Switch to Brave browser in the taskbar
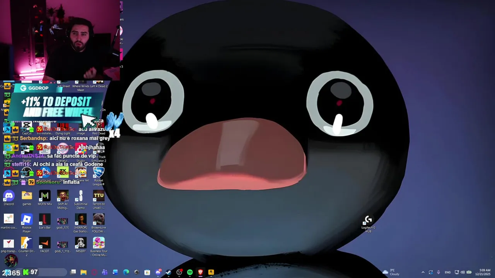The height and width of the screenshot is (278, 495). (x=200, y=272)
